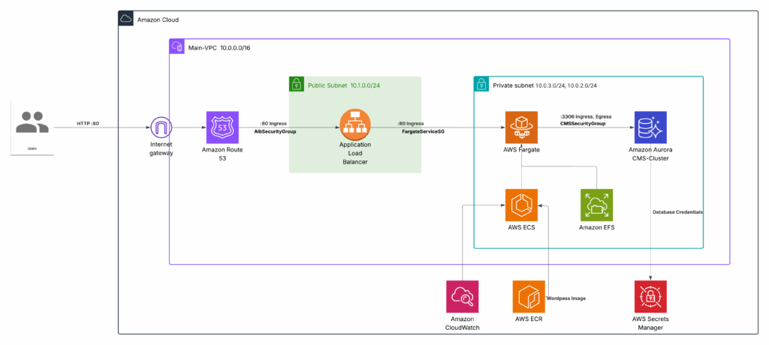This screenshot has height=345, width=769.
Task: Click the AWS ECS icon
Action: coord(521,205)
